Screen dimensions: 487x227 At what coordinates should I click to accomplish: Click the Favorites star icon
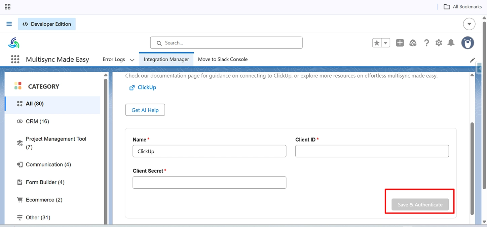pyautogui.click(x=377, y=43)
